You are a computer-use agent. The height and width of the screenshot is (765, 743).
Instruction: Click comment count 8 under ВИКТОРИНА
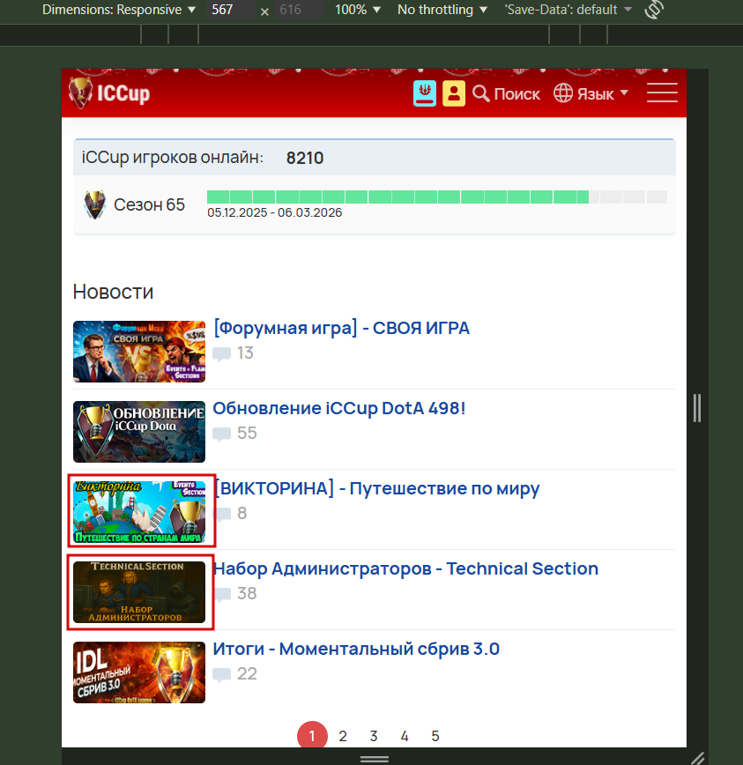point(242,513)
